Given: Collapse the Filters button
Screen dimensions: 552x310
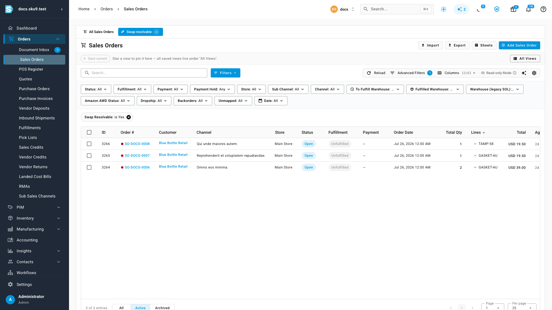Looking at the screenshot, I should pos(225,73).
